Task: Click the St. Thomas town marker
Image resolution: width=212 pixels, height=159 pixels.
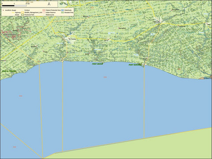Action: [69, 38]
